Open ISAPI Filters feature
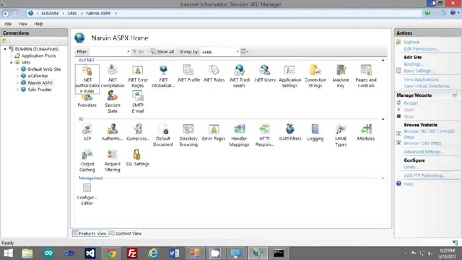Viewport: 462px width, 260px height. (290, 132)
